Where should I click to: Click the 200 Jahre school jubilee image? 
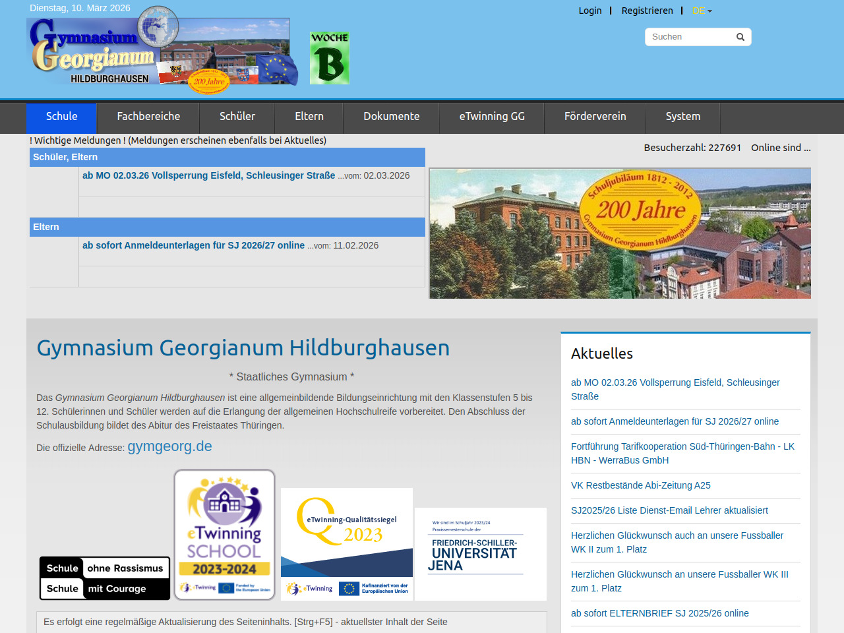(x=620, y=233)
